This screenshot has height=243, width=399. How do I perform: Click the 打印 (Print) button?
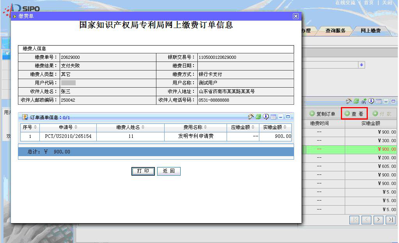click(143, 171)
